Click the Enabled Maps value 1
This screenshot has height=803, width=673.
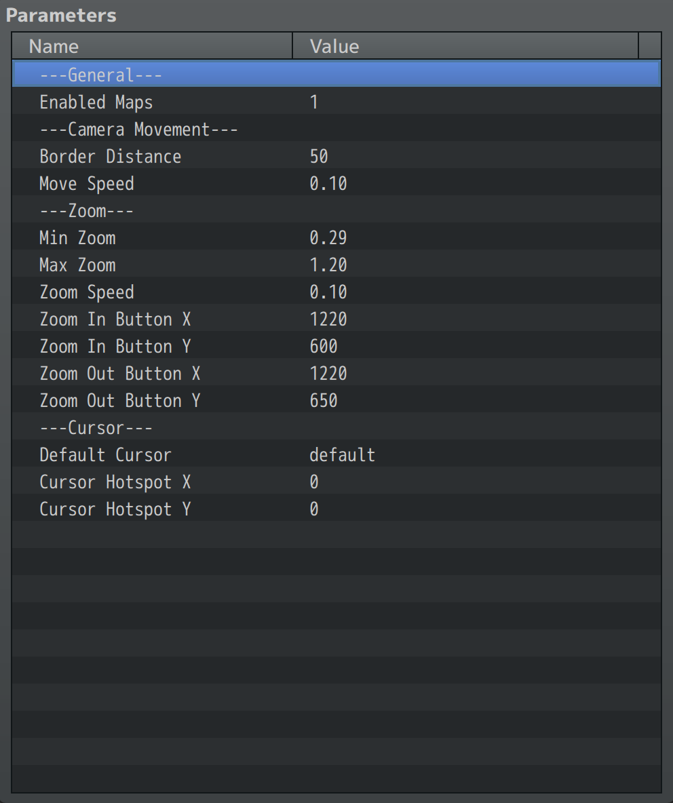click(x=314, y=102)
